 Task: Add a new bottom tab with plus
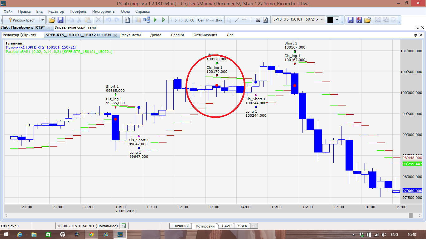[x=254, y=226]
